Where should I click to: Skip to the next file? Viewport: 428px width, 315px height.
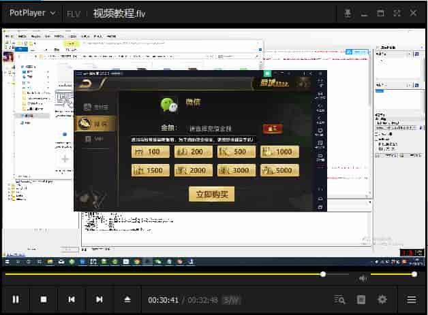coord(100,299)
